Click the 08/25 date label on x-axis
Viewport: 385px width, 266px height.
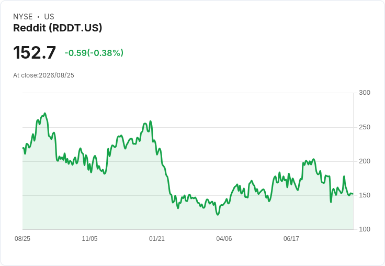coord(22,238)
